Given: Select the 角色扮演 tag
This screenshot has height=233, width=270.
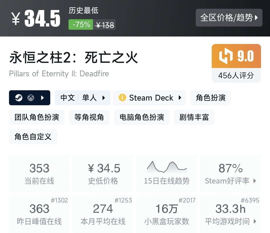Looking at the screenshot, I should [x=210, y=98].
